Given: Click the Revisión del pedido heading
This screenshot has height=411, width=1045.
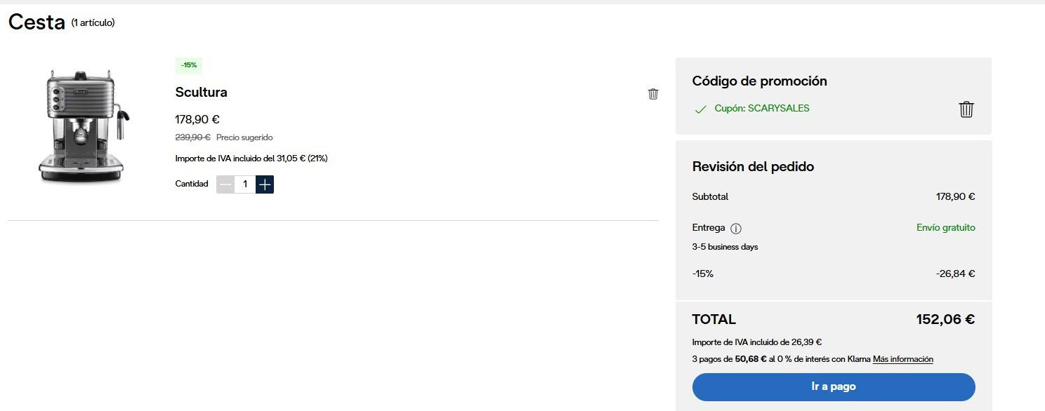Looking at the screenshot, I should click(x=753, y=167).
